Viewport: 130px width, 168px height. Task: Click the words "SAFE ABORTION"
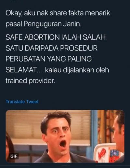(x=32, y=37)
